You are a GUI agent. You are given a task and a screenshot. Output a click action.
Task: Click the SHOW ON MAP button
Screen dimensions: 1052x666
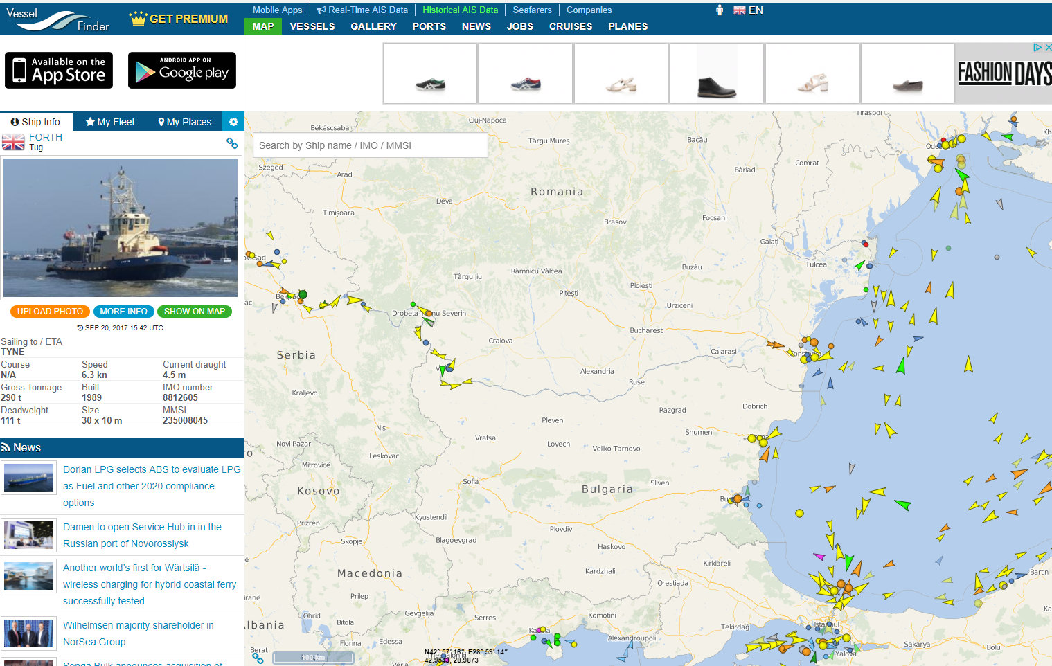click(195, 312)
